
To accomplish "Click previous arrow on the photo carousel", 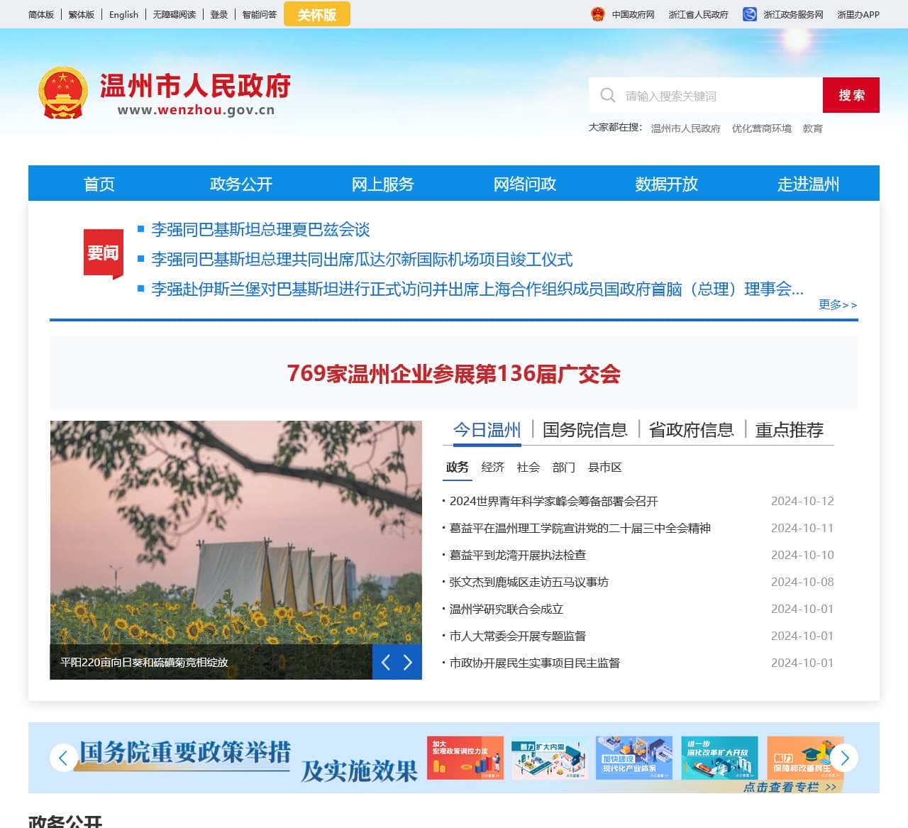I will coord(386,662).
